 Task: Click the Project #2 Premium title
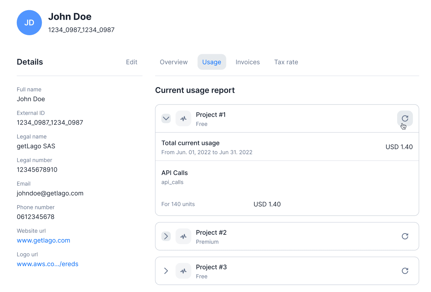pyautogui.click(x=211, y=233)
